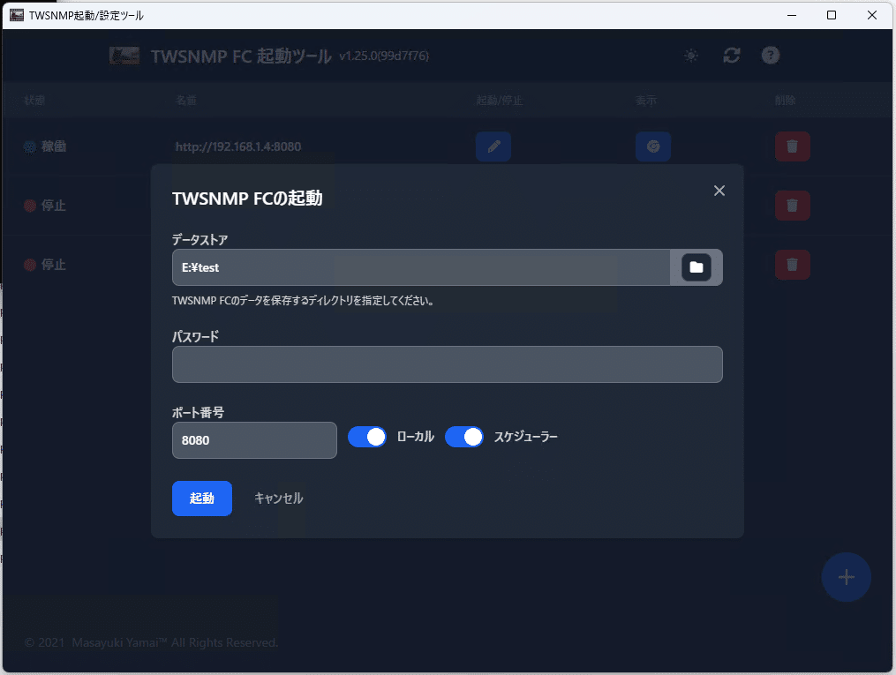The height and width of the screenshot is (675, 896).
Task: Refresh the server status list
Action: click(x=731, y=55)
